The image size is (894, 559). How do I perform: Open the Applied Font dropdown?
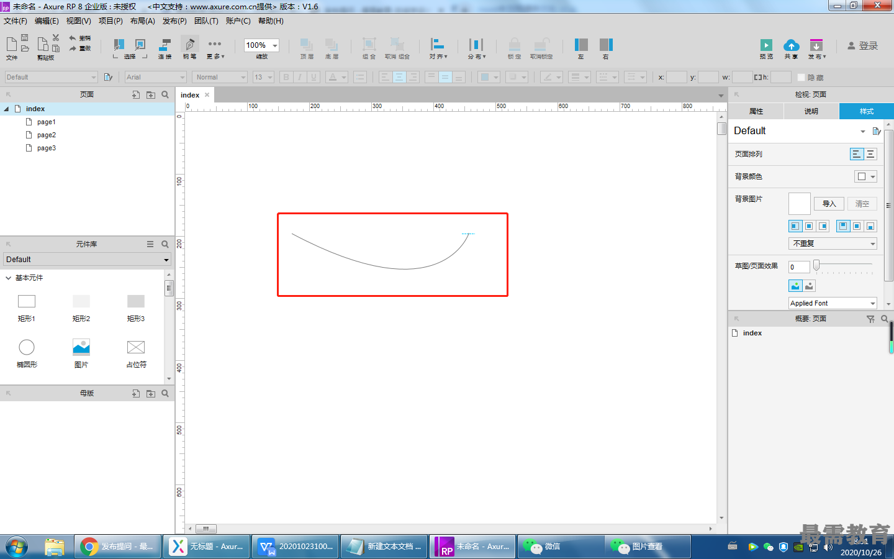[833, 303]
